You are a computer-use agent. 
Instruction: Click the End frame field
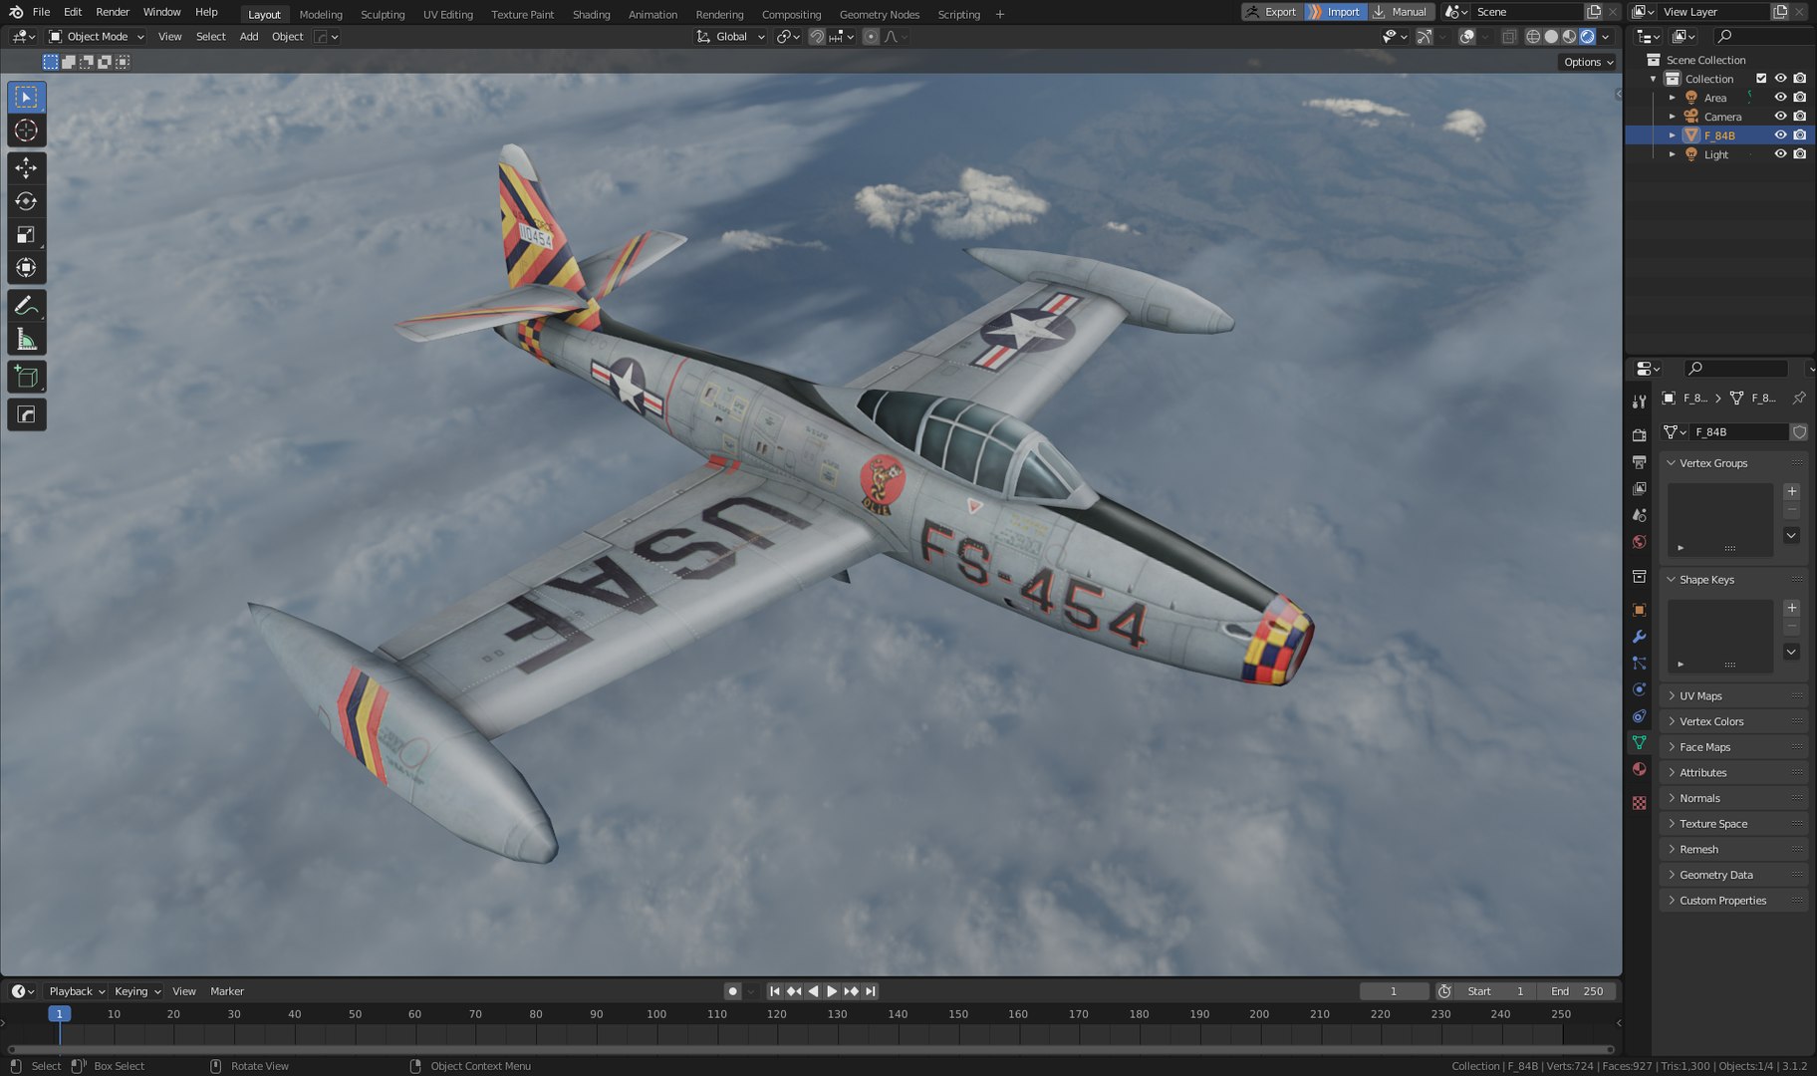(x=1577, y=991)
